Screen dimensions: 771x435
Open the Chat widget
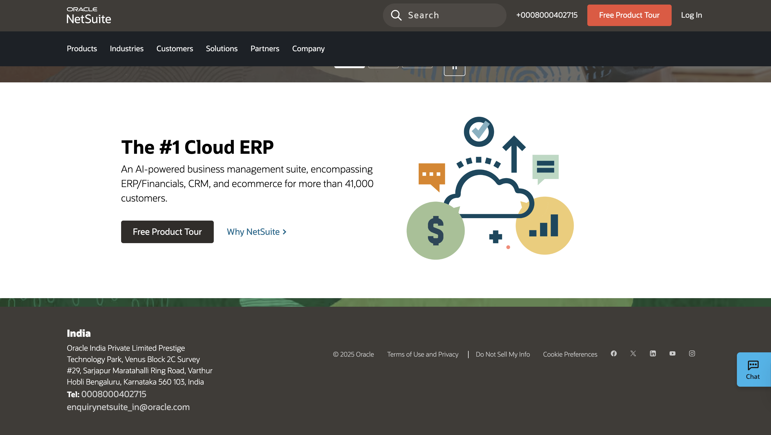click(x=753, y=370)
